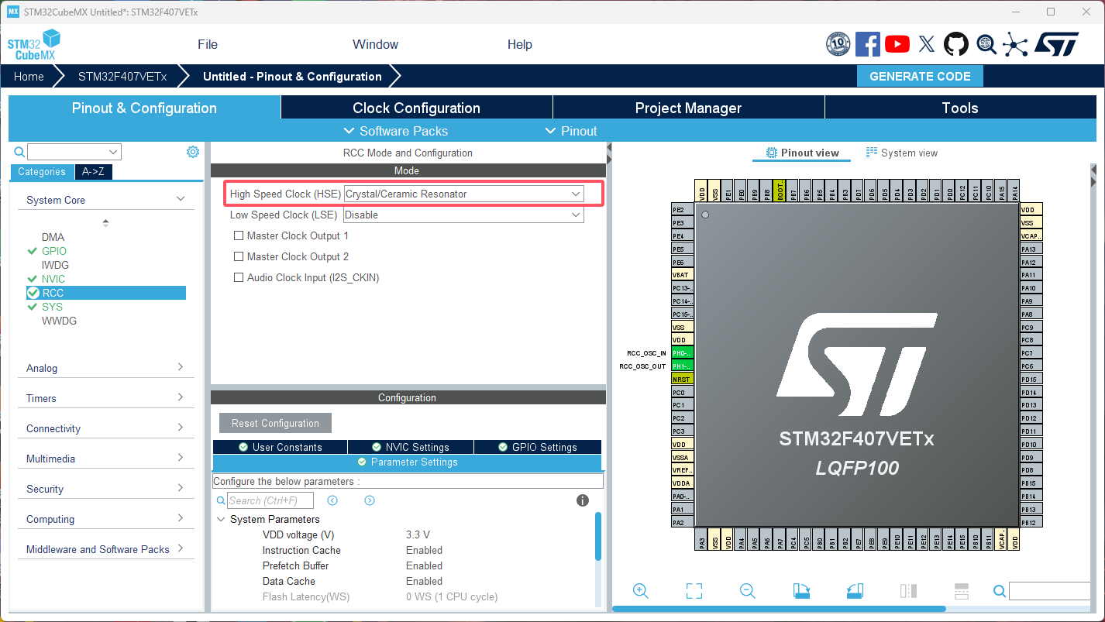Screen dimensions: 1105x622
Task: Open the Software Packs dropdown menu
Action: click(x=395, y=131)
